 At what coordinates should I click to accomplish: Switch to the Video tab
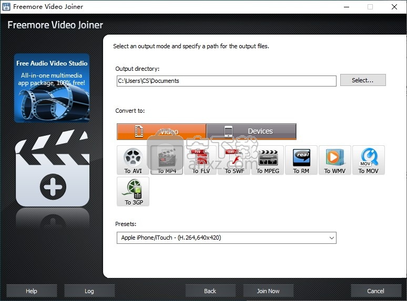(161, 132)
